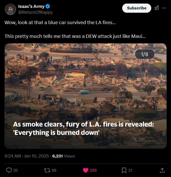
Task: Open Isaac's Army profile avatar
Action: [10, 9]
